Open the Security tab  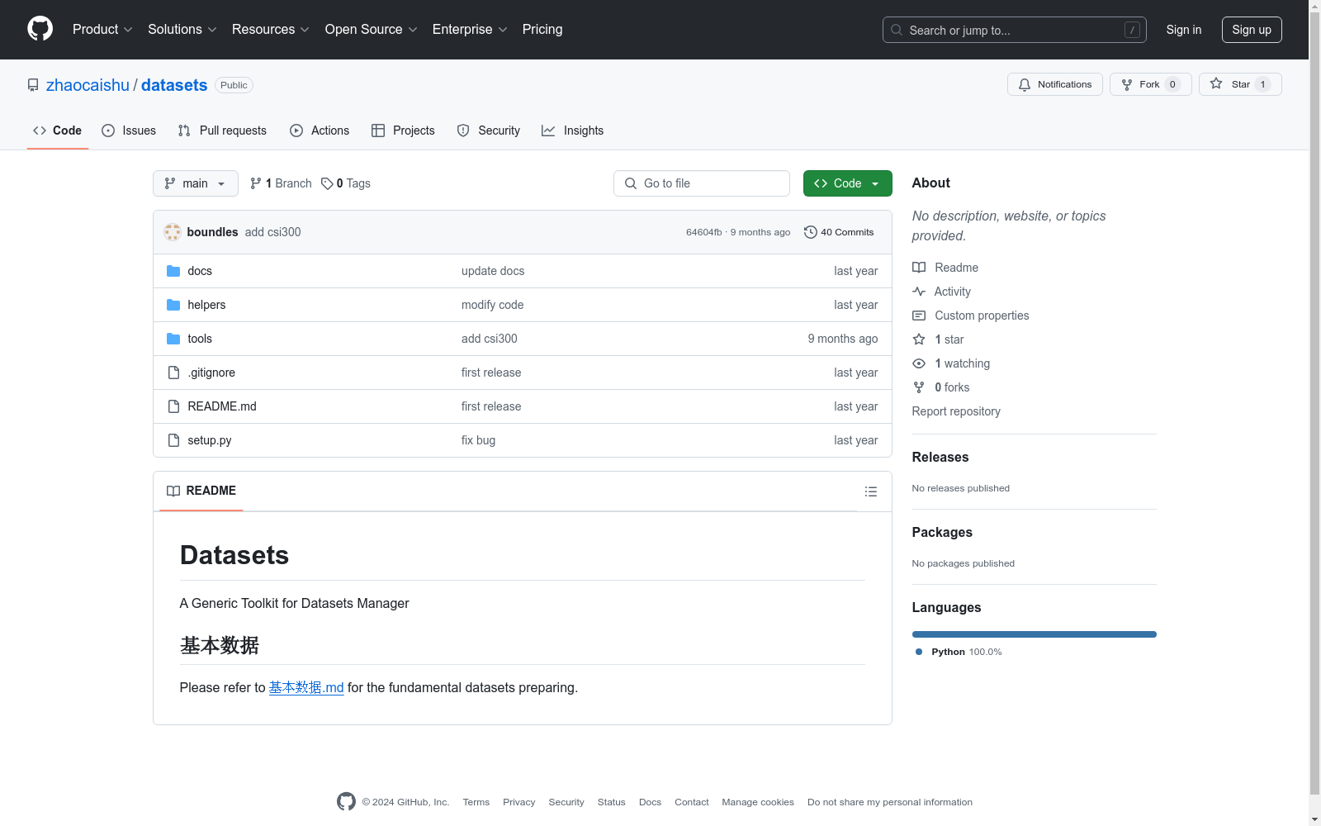489,131
